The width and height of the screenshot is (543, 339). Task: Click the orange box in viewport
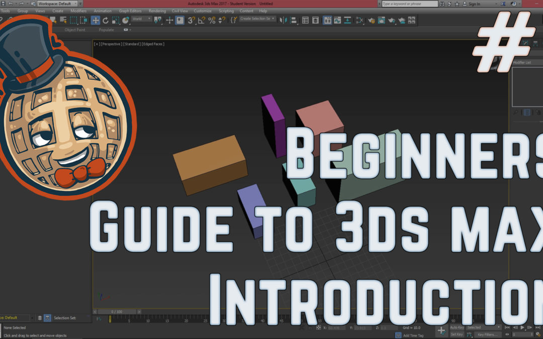coord(210,164)
